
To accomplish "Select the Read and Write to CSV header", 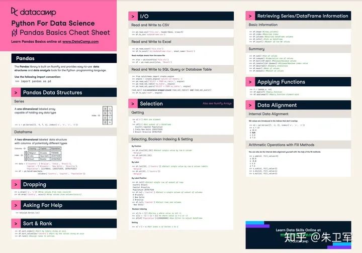I will point(181,25).
